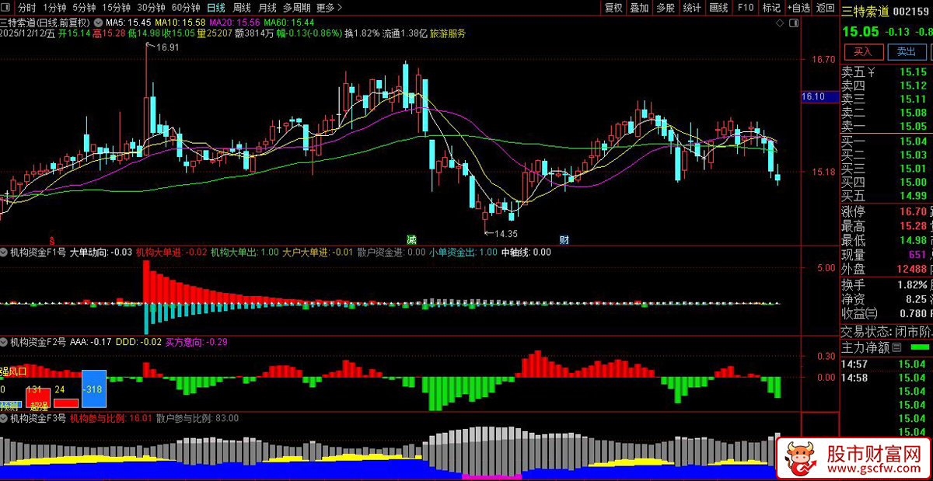Click the 涨停 limit-up value 16.70

pos(913,211)
